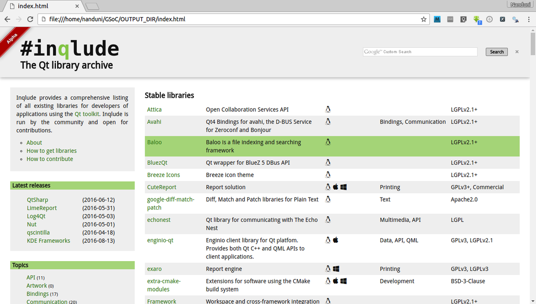Focus the Google Custom Search field

click(420, 52)
